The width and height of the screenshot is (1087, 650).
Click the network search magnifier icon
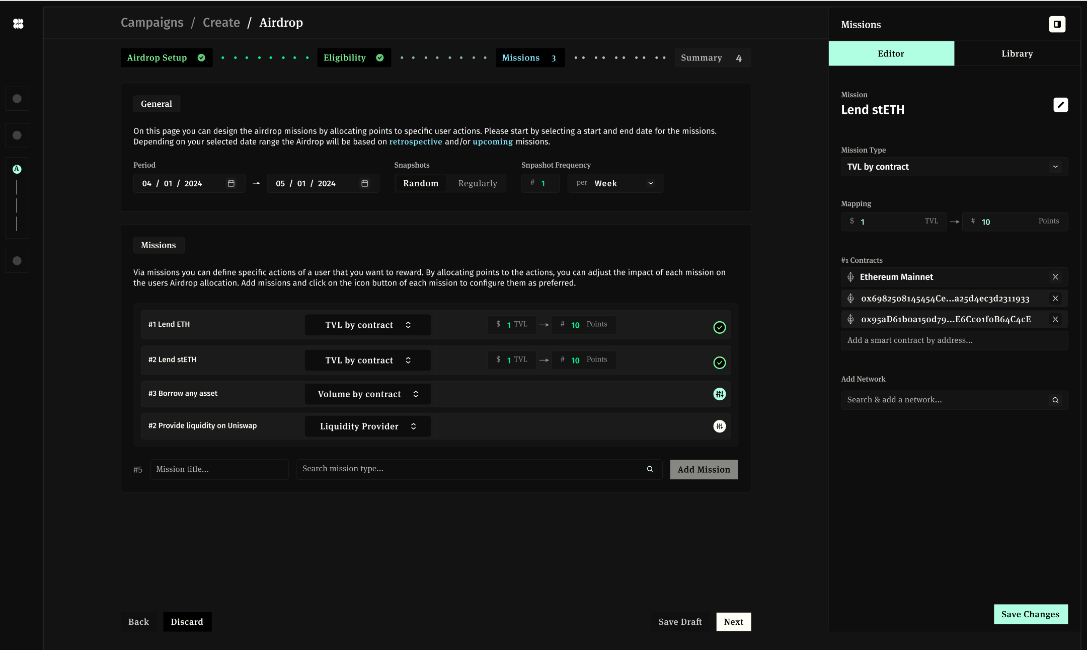[x=1055, y=400]
